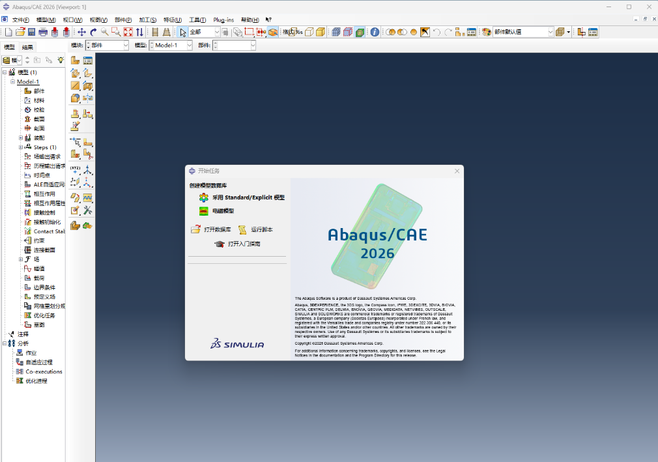
Task: Choose 电磁模型 in start dialog
Action: (217, 211)
